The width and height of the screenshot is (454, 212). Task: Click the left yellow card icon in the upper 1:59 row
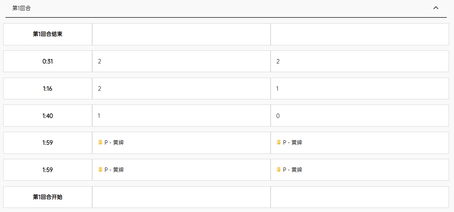point(100,142)
